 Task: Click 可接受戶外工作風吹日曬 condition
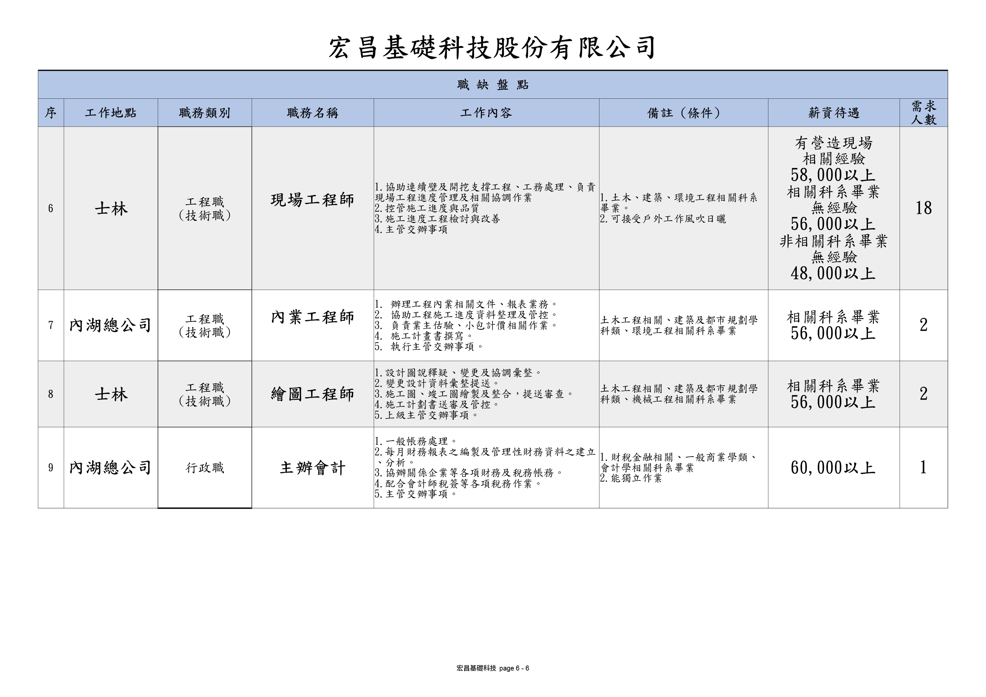pyautogui.click(x=663, y=219)
